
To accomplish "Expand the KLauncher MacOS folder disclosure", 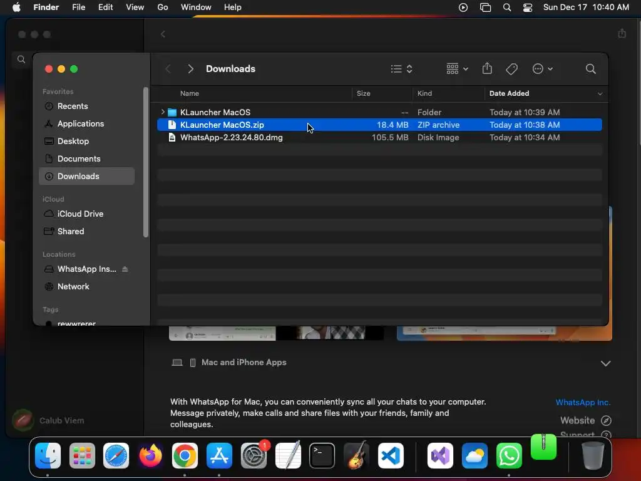I will click(x=163, y=111).
